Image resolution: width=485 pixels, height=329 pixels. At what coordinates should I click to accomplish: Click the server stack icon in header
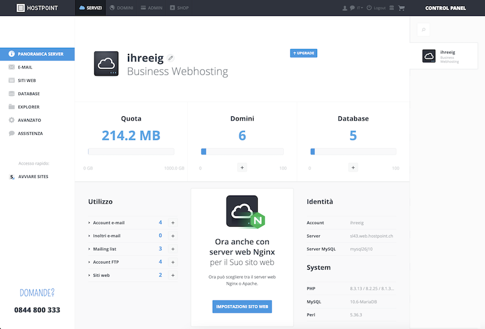click(392, 8)
